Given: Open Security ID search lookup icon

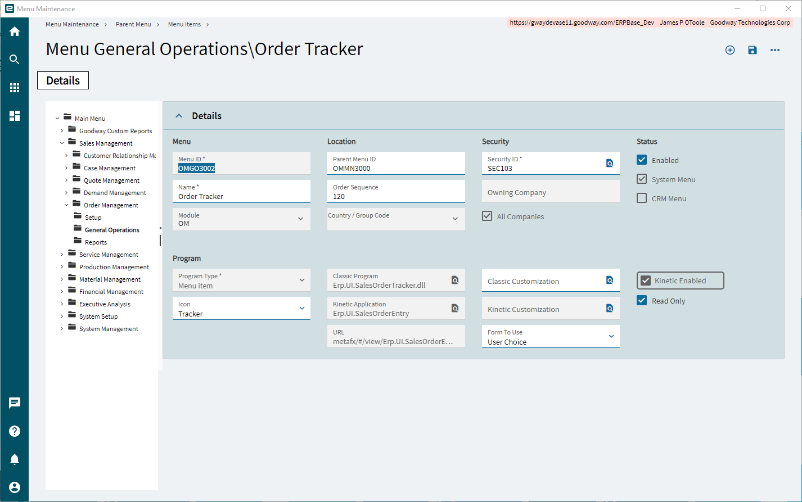Looking at the screenshot, I should tap(610, 163).
